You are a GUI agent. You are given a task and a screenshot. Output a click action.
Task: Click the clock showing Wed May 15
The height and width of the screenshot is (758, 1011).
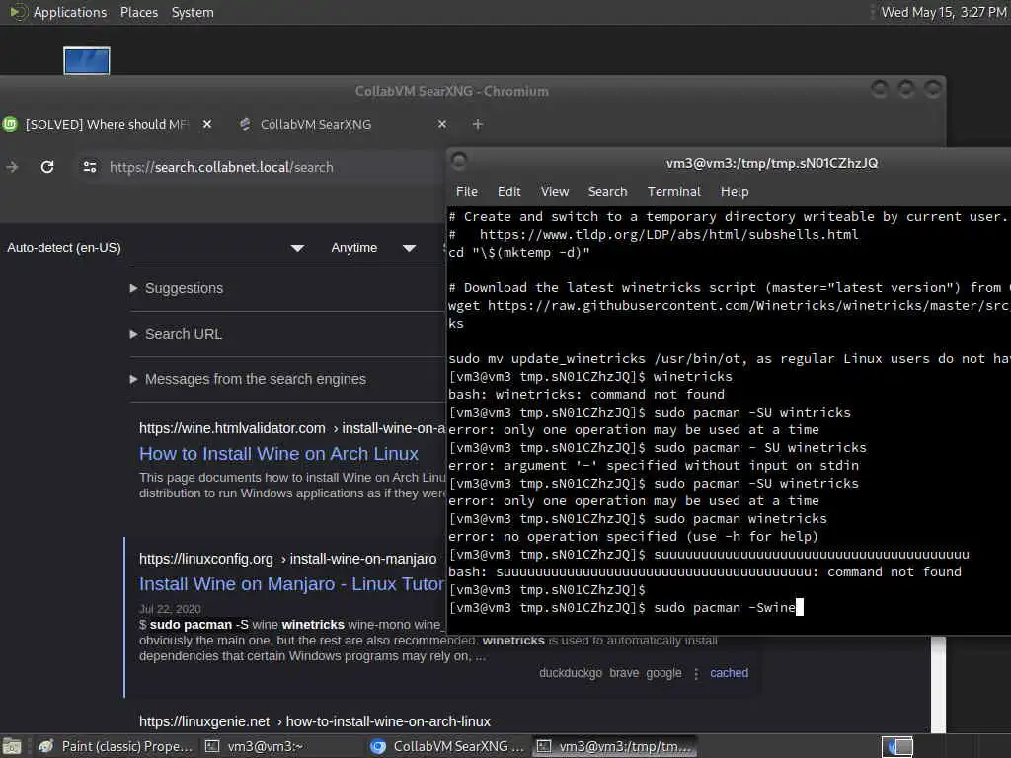pyautogui.click(x=943, y=12)
